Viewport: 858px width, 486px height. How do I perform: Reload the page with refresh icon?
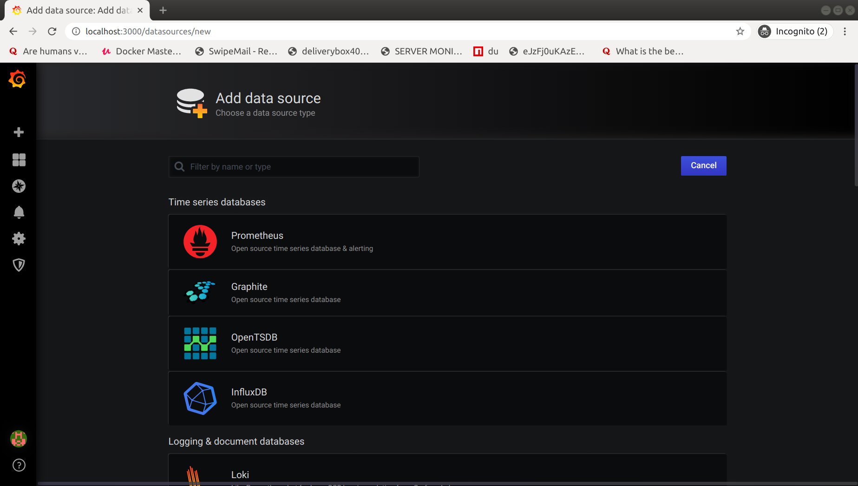pyautogui.click(x=52, y=31)
